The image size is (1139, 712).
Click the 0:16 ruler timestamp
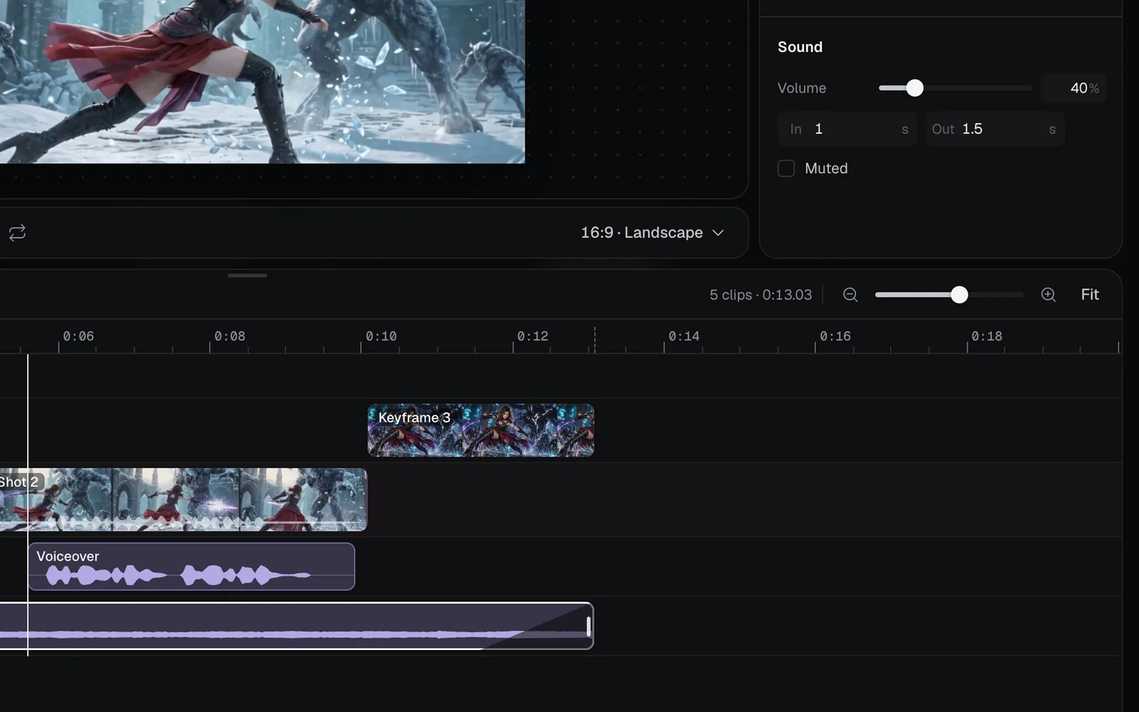(835, 336)
